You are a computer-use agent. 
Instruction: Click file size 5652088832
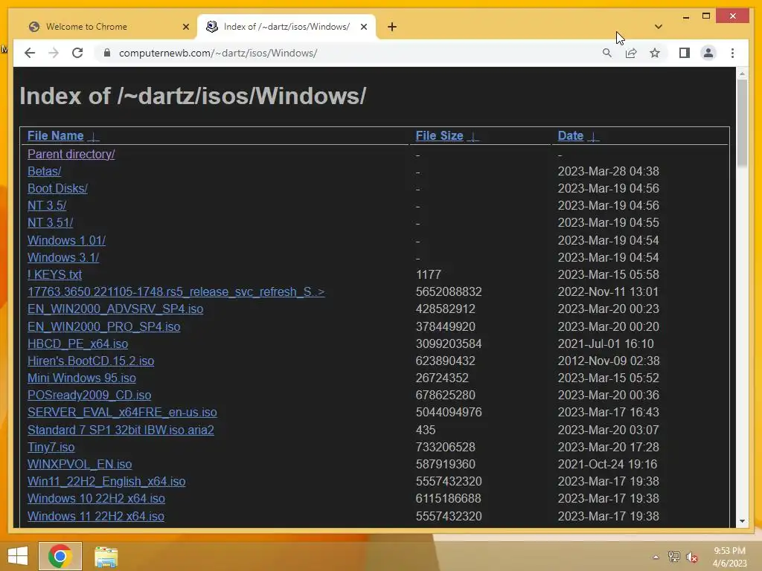point(449,291)
